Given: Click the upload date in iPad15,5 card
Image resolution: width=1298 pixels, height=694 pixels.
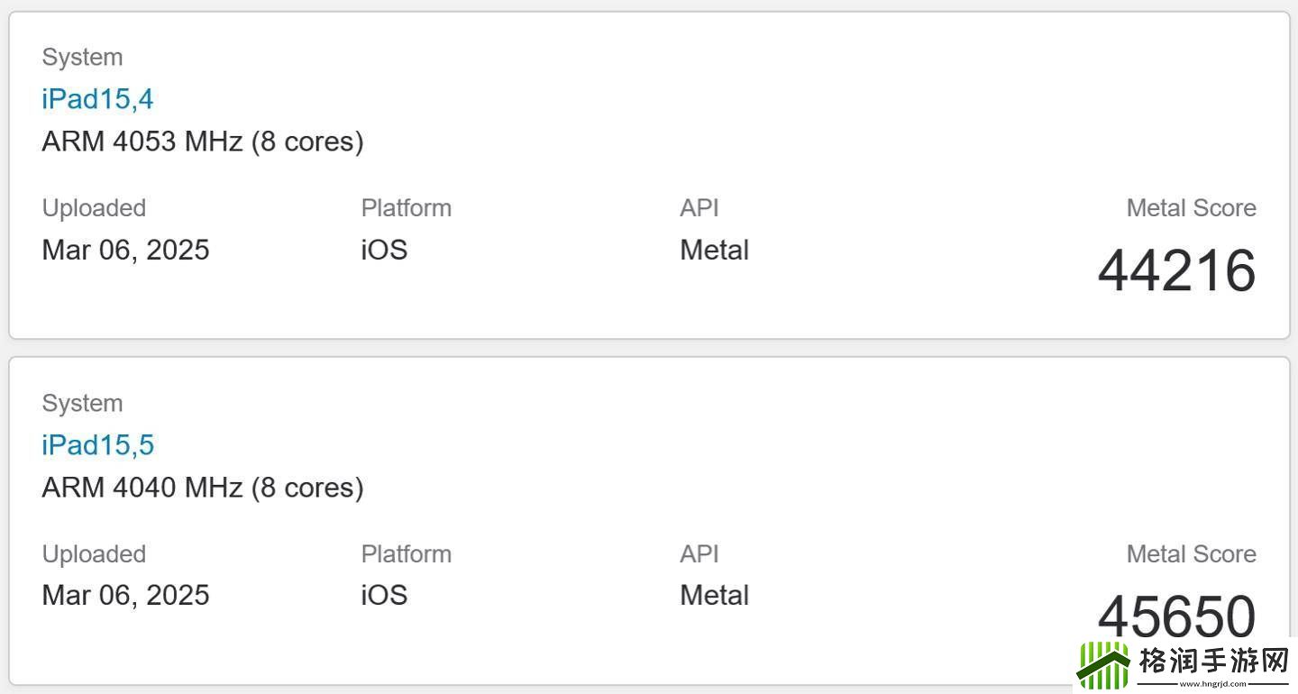Looking at the screenshot, I should coord(125,595).
